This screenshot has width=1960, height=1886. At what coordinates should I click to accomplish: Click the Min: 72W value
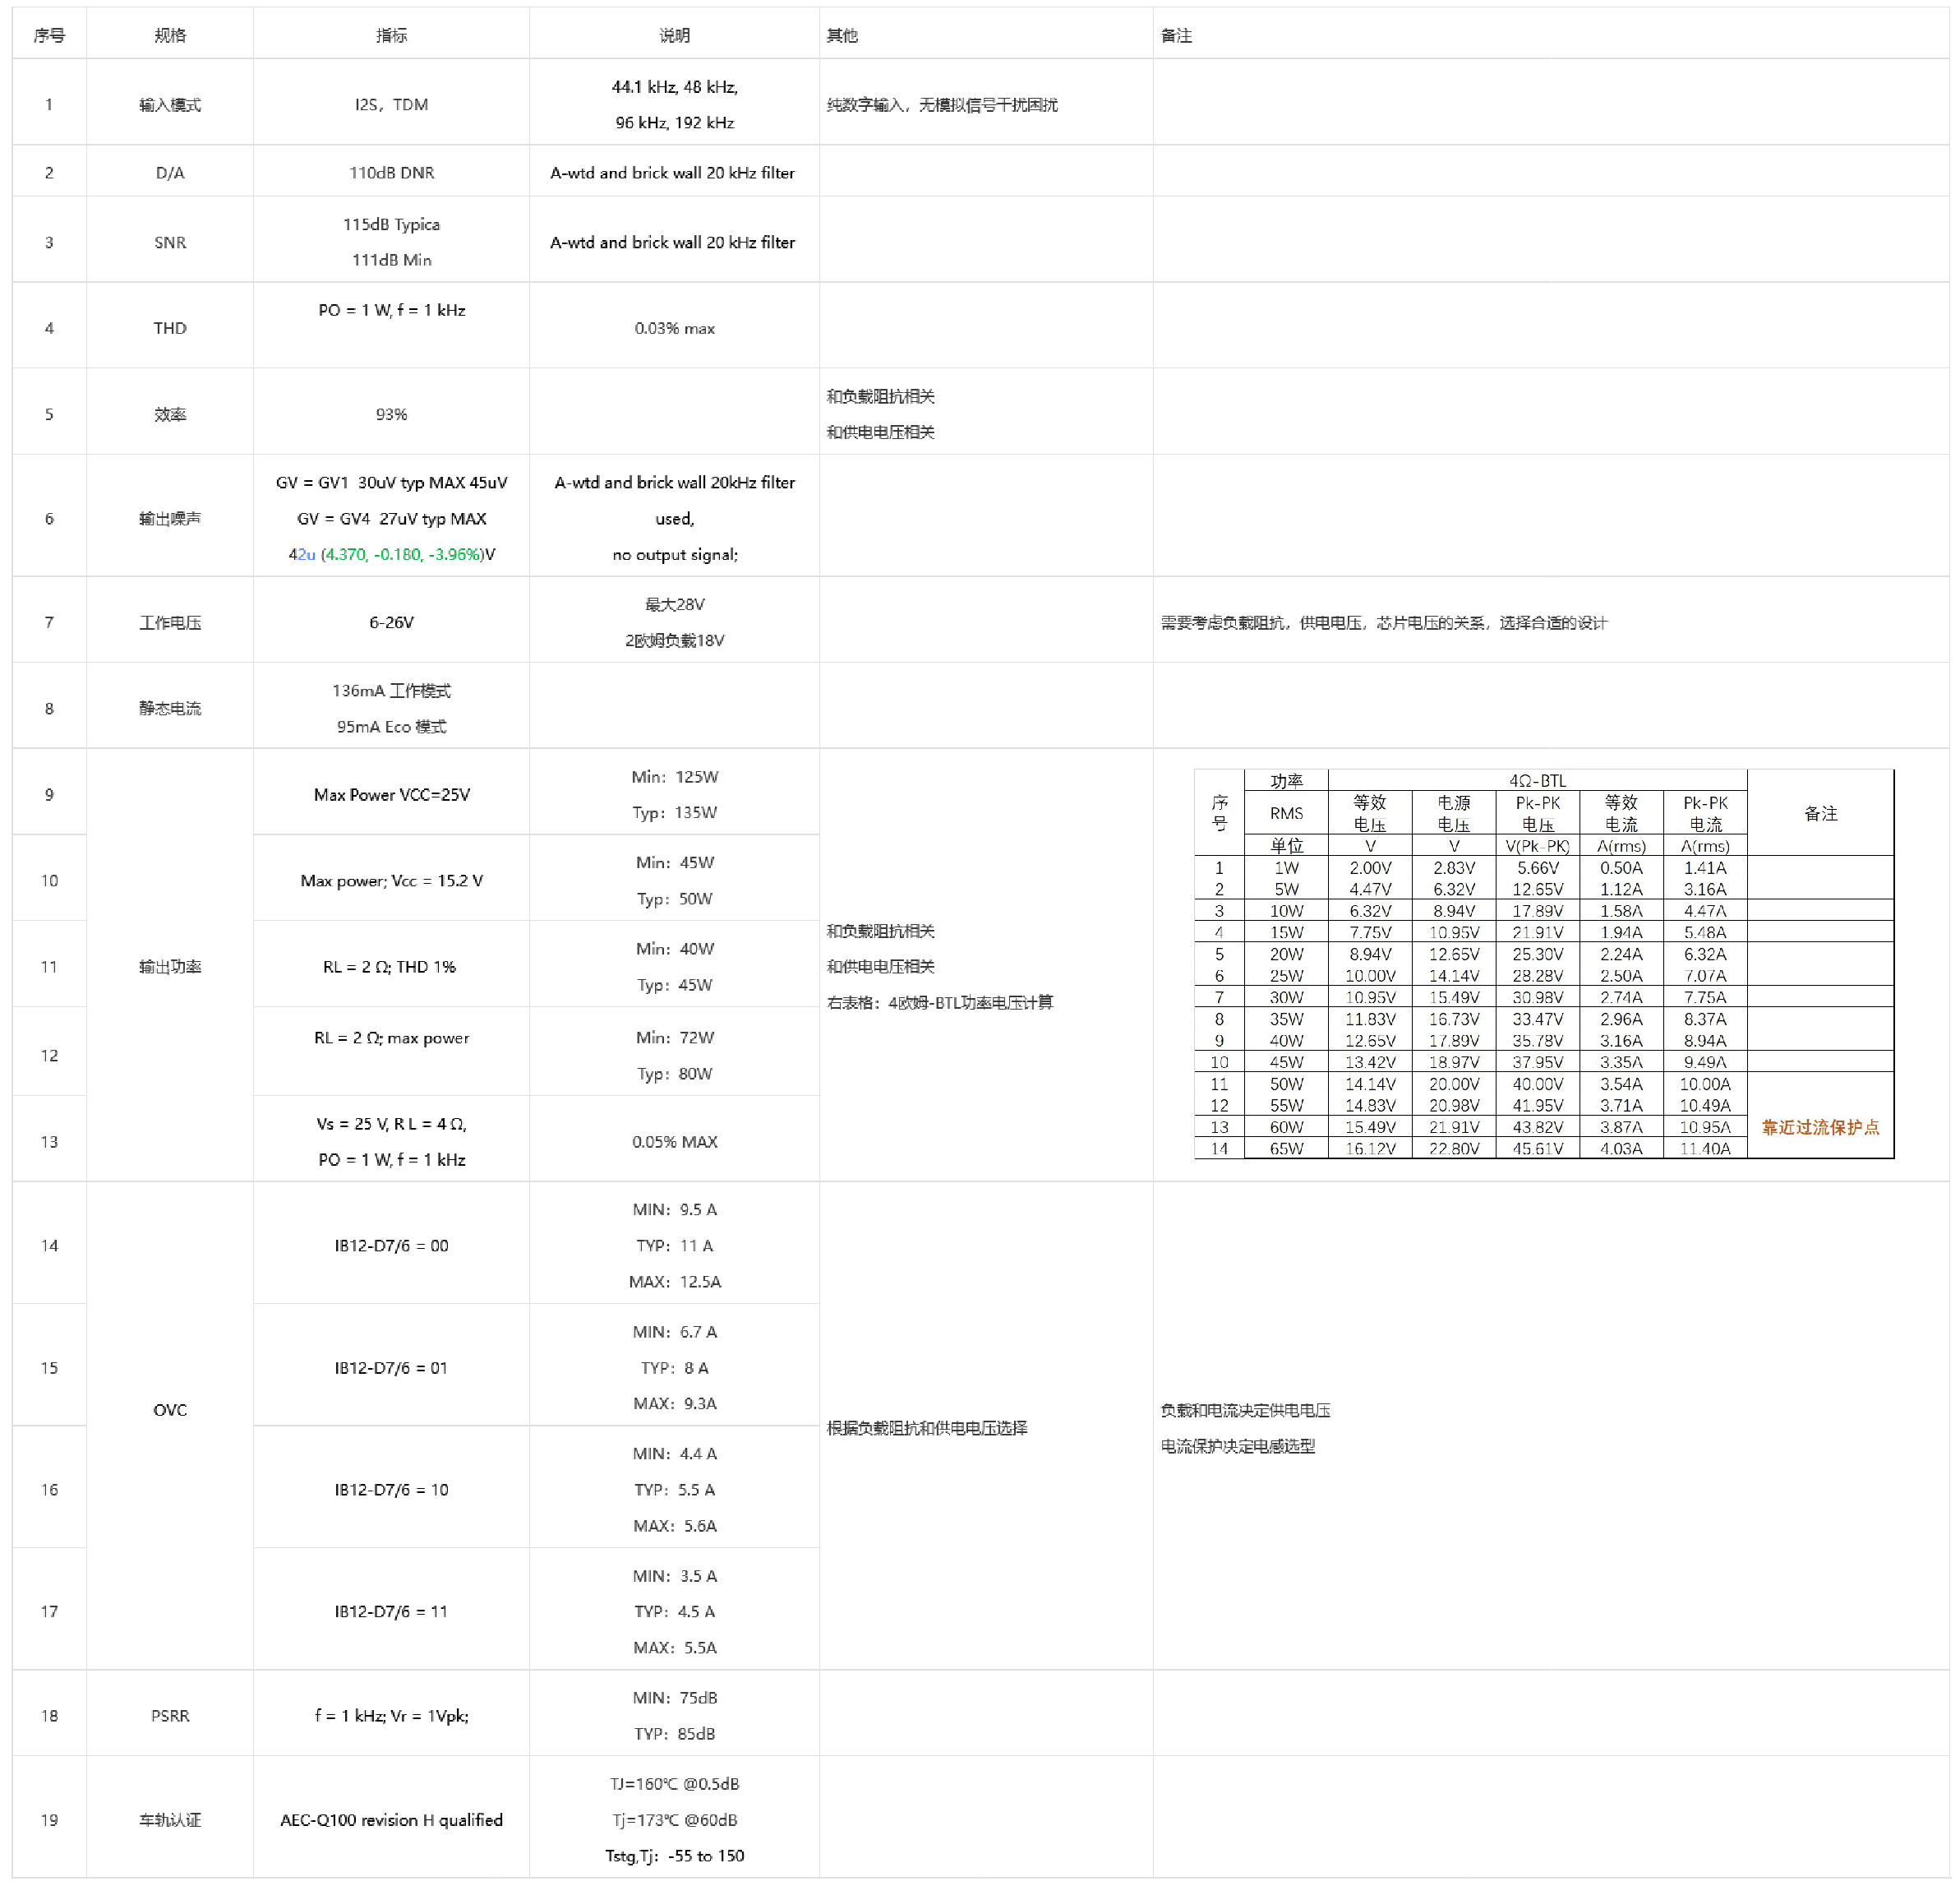674,1038
